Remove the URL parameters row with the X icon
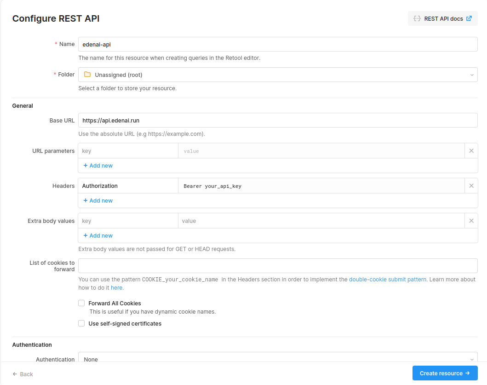 coord(471,151)
